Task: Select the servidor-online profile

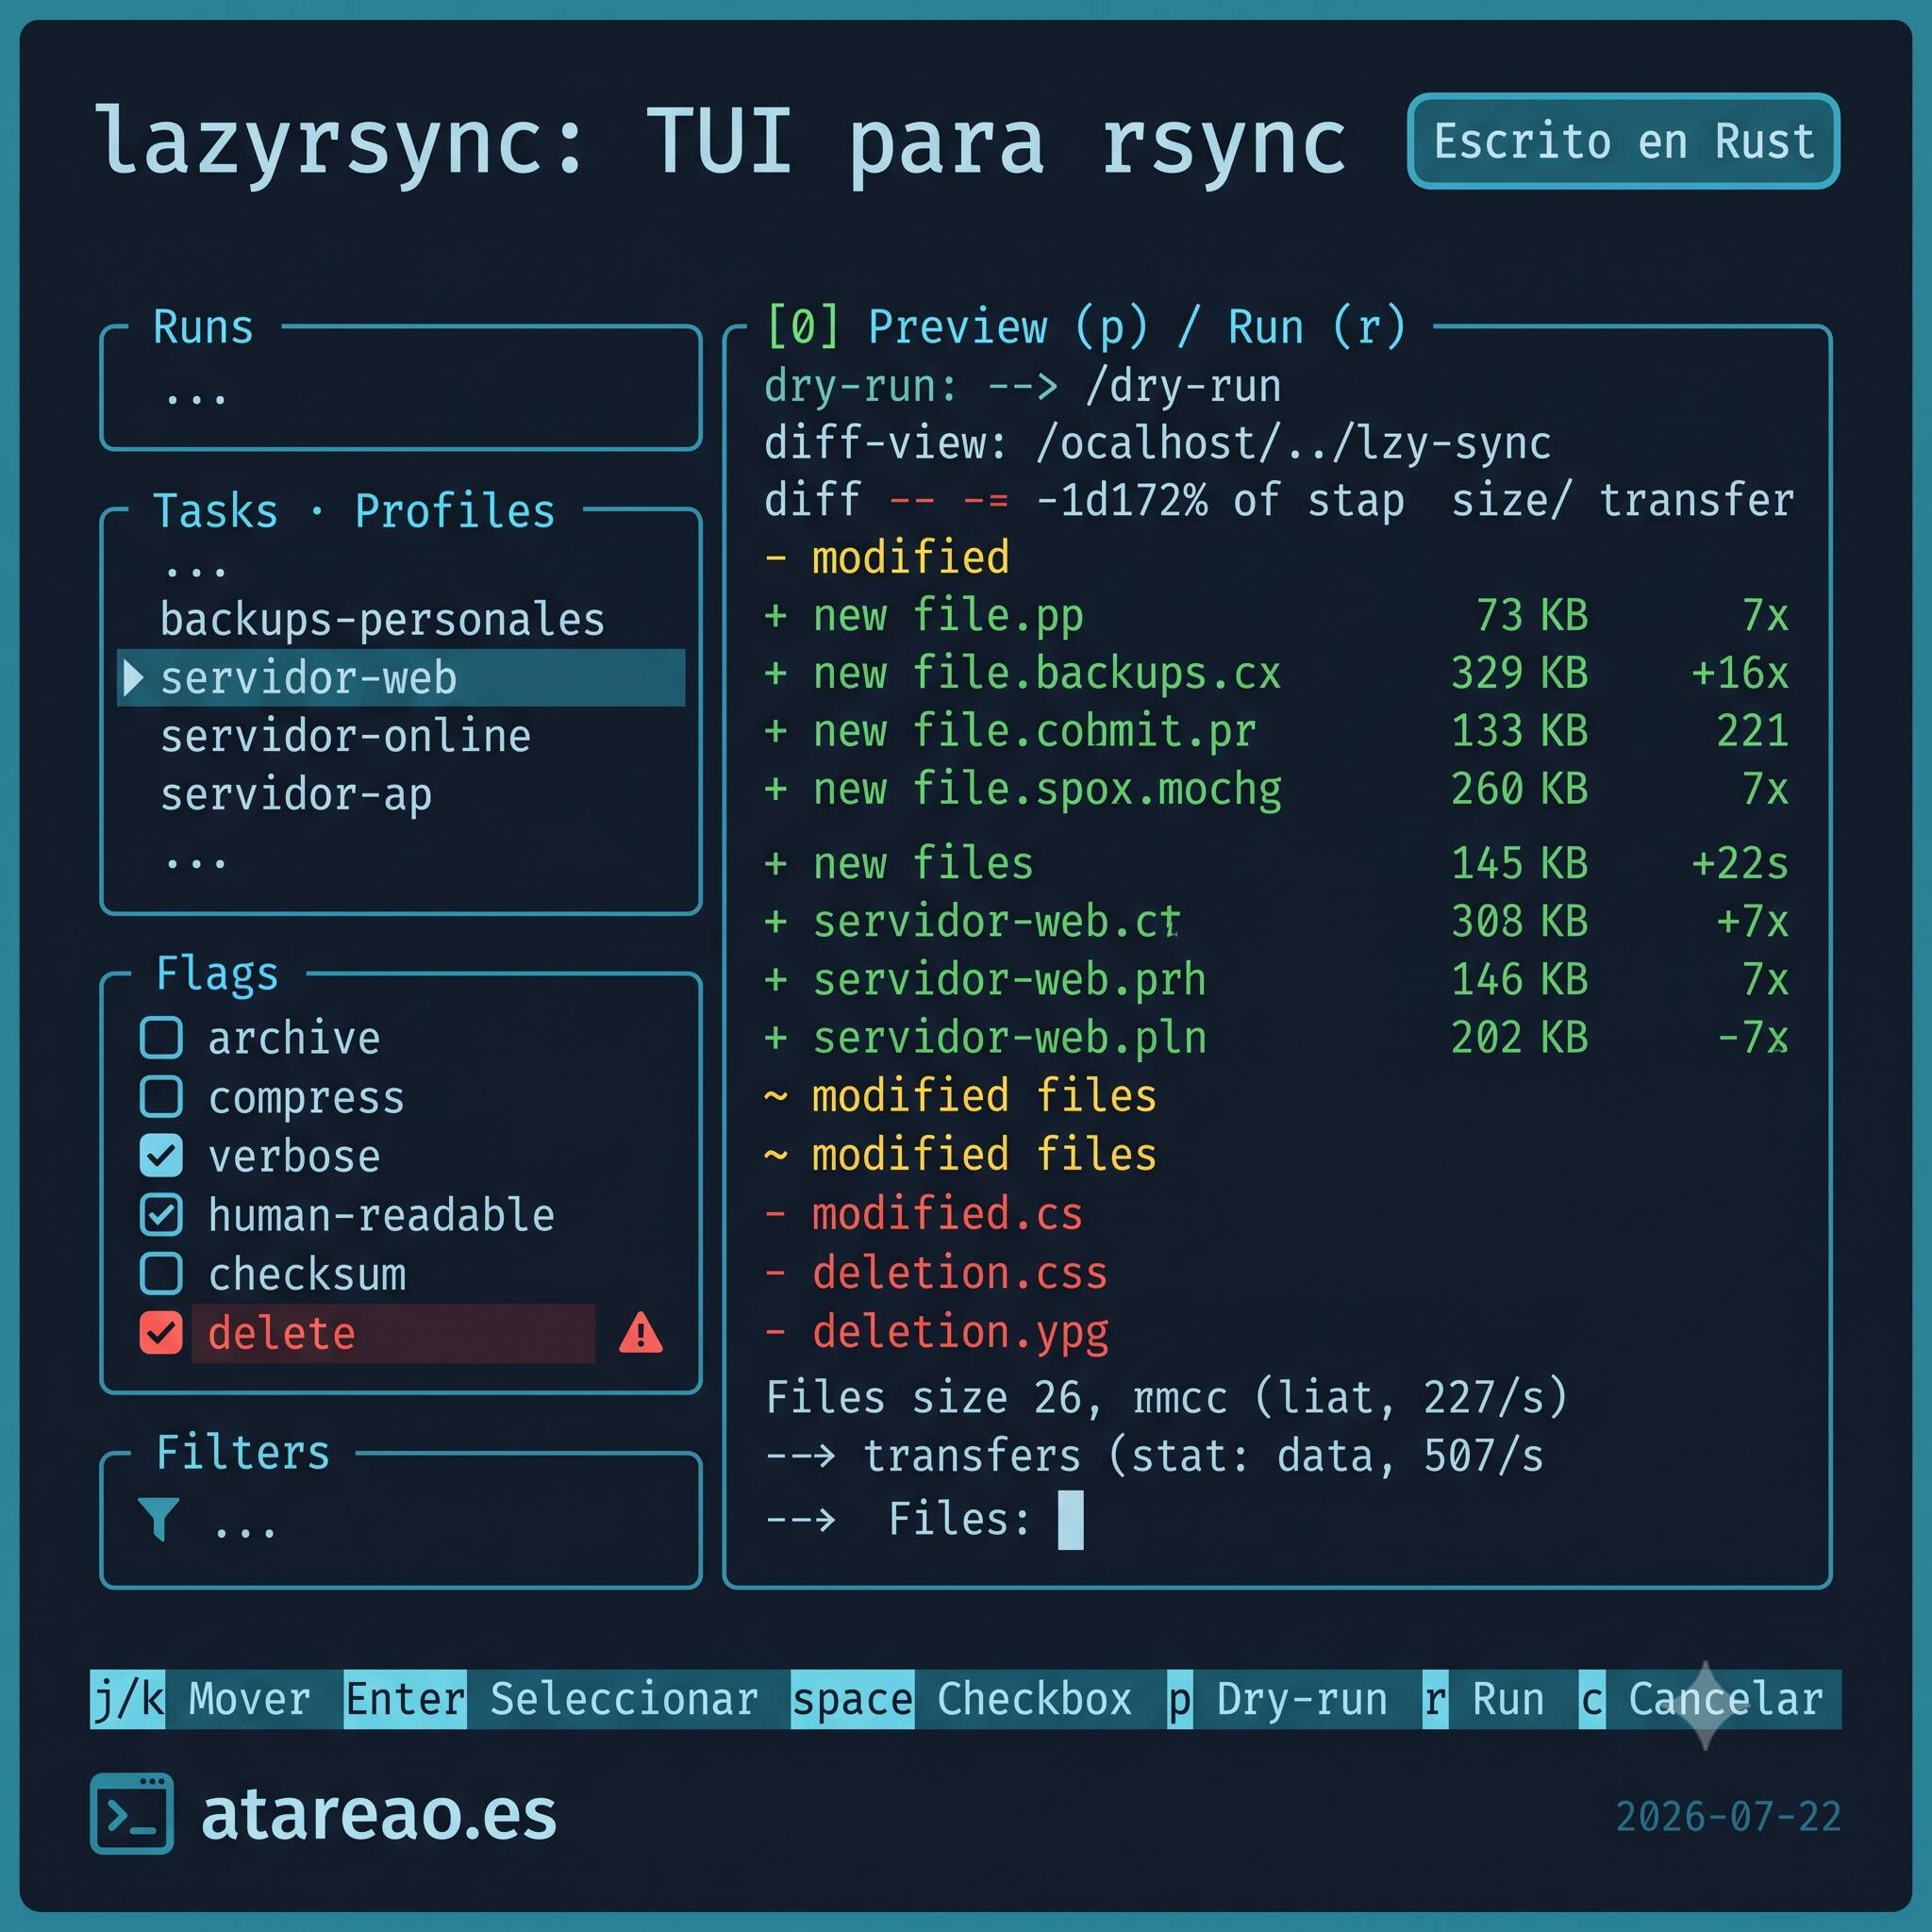Action: coord(345,736)
